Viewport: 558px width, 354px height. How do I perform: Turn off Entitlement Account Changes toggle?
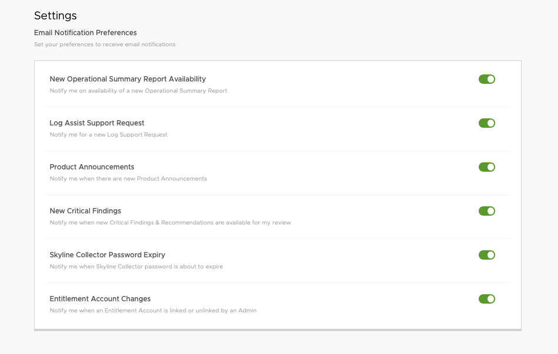click(486, 299)
